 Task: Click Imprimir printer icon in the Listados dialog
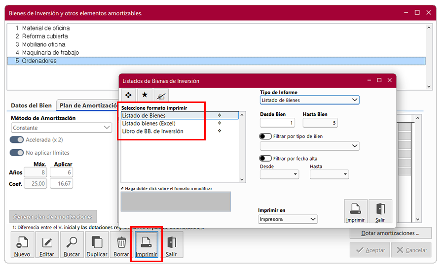[x=355, y=211]
